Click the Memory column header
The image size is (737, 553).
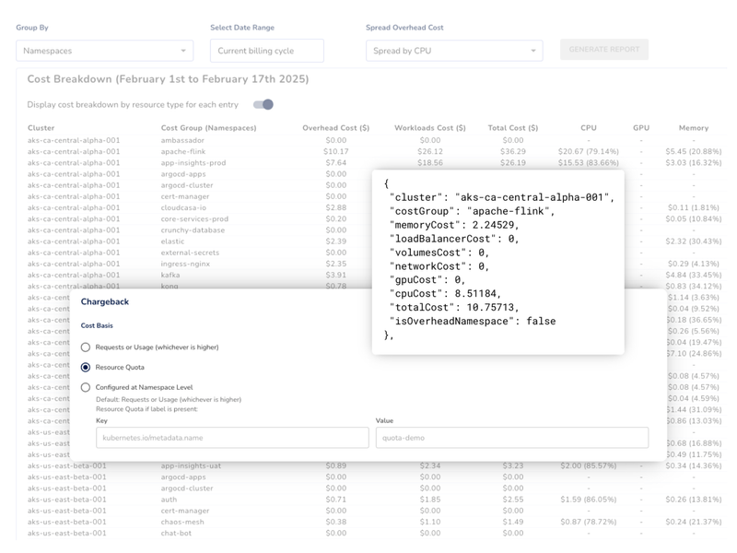click(694, 128)
